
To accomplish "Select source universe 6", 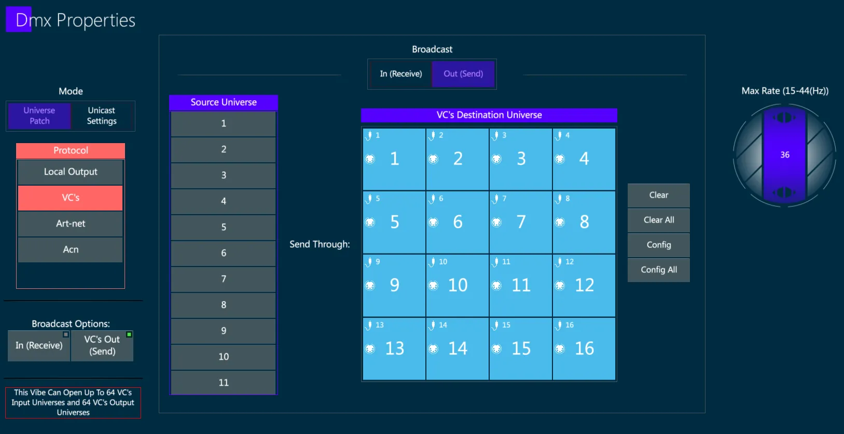I will coord(224,253).
